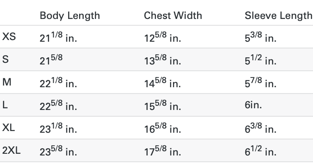Click the Chest Width column header
Image resolution: width=313 pixels, height=166 pixels.
[173, 16]
